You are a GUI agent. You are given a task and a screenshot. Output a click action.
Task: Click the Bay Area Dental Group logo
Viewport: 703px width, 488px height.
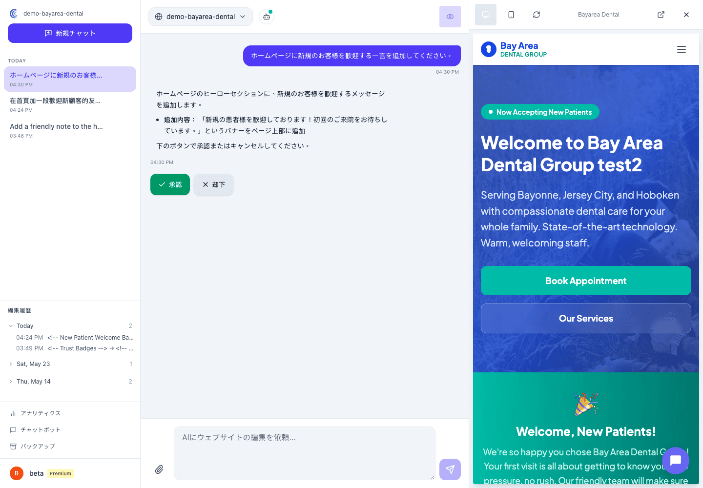pos(514,49)
